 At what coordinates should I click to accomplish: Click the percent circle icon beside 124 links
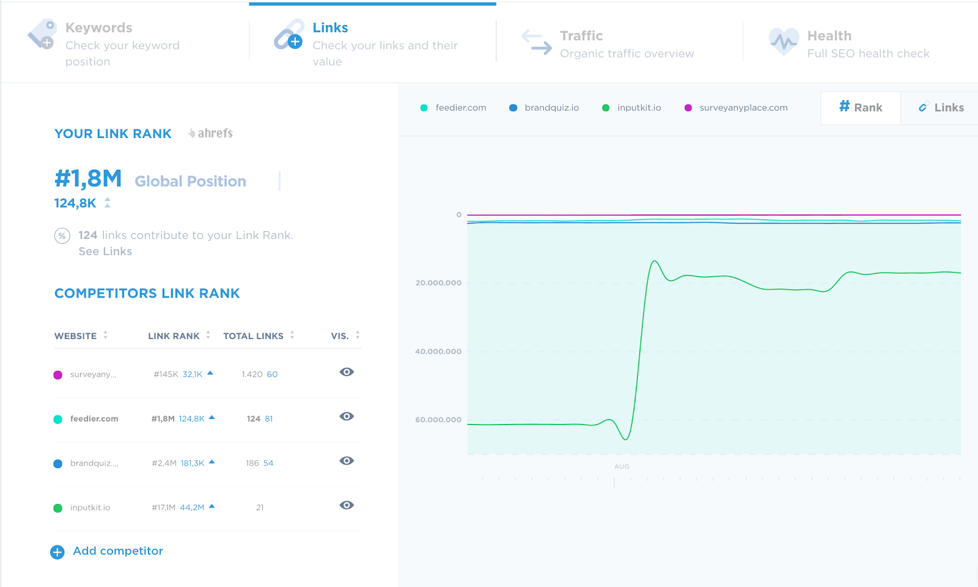[x=62, y=236]
